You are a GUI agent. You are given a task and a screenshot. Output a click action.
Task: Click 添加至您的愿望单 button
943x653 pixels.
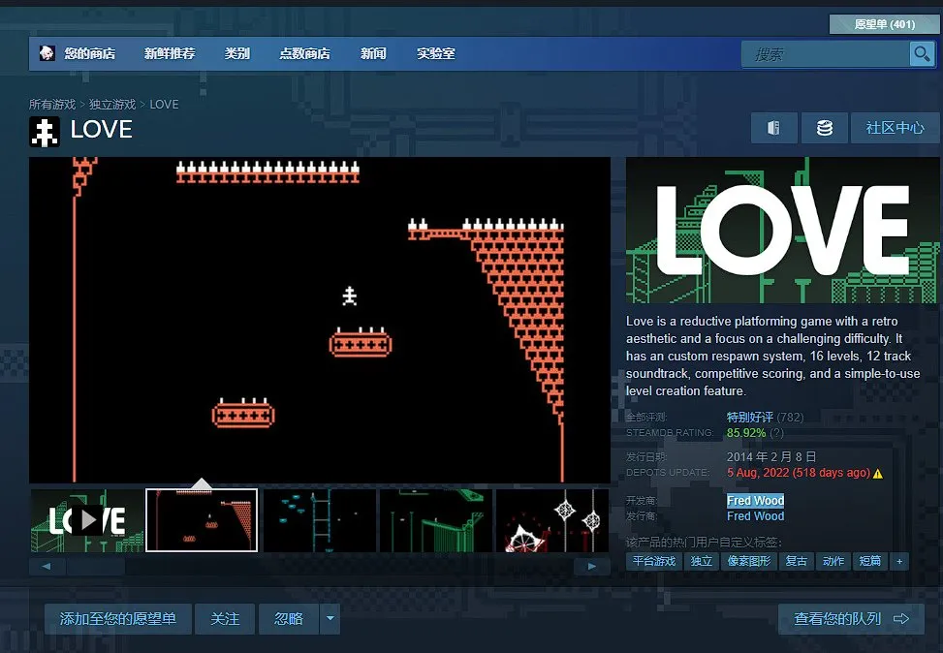118,619
